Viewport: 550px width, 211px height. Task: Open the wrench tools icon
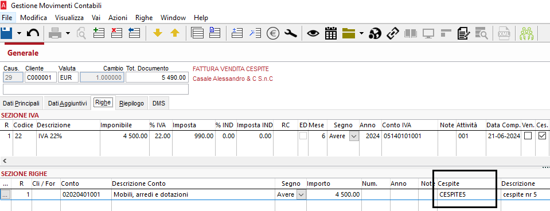click(290, 33)
